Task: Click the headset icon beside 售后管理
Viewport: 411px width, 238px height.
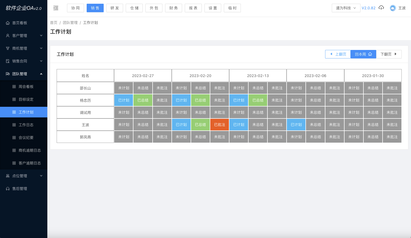Action: pyautogui.click(x=8, y=189)
